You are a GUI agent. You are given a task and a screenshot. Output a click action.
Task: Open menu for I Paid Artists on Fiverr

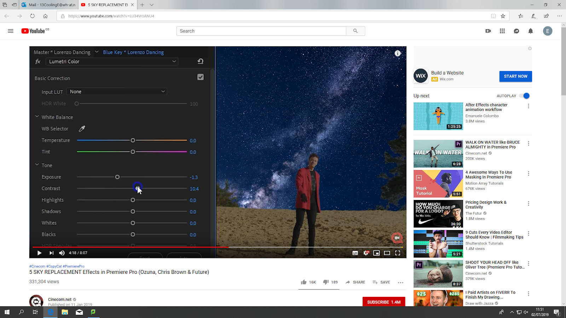(529, 294)
